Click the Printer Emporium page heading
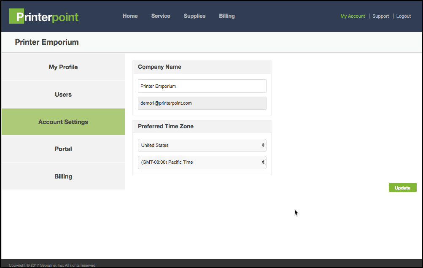This screenshot has height=268, width=423. click(x=47, y=42)
